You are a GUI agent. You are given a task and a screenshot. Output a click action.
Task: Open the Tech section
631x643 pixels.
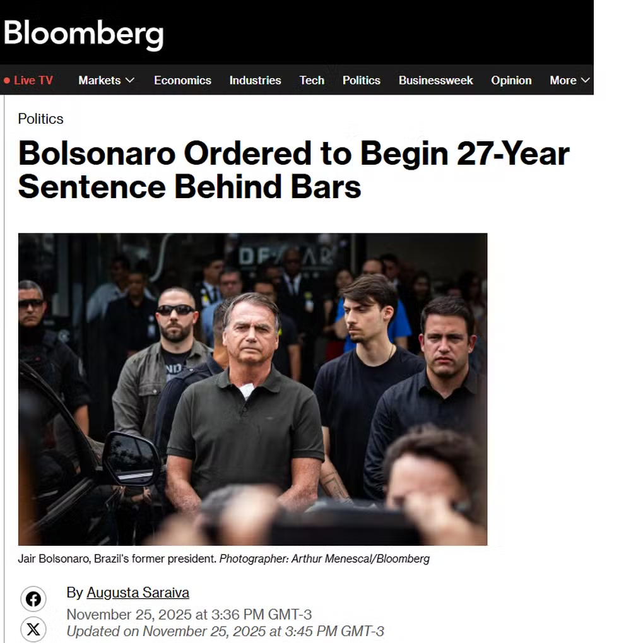pyautogui.click(x=312, y=80)
